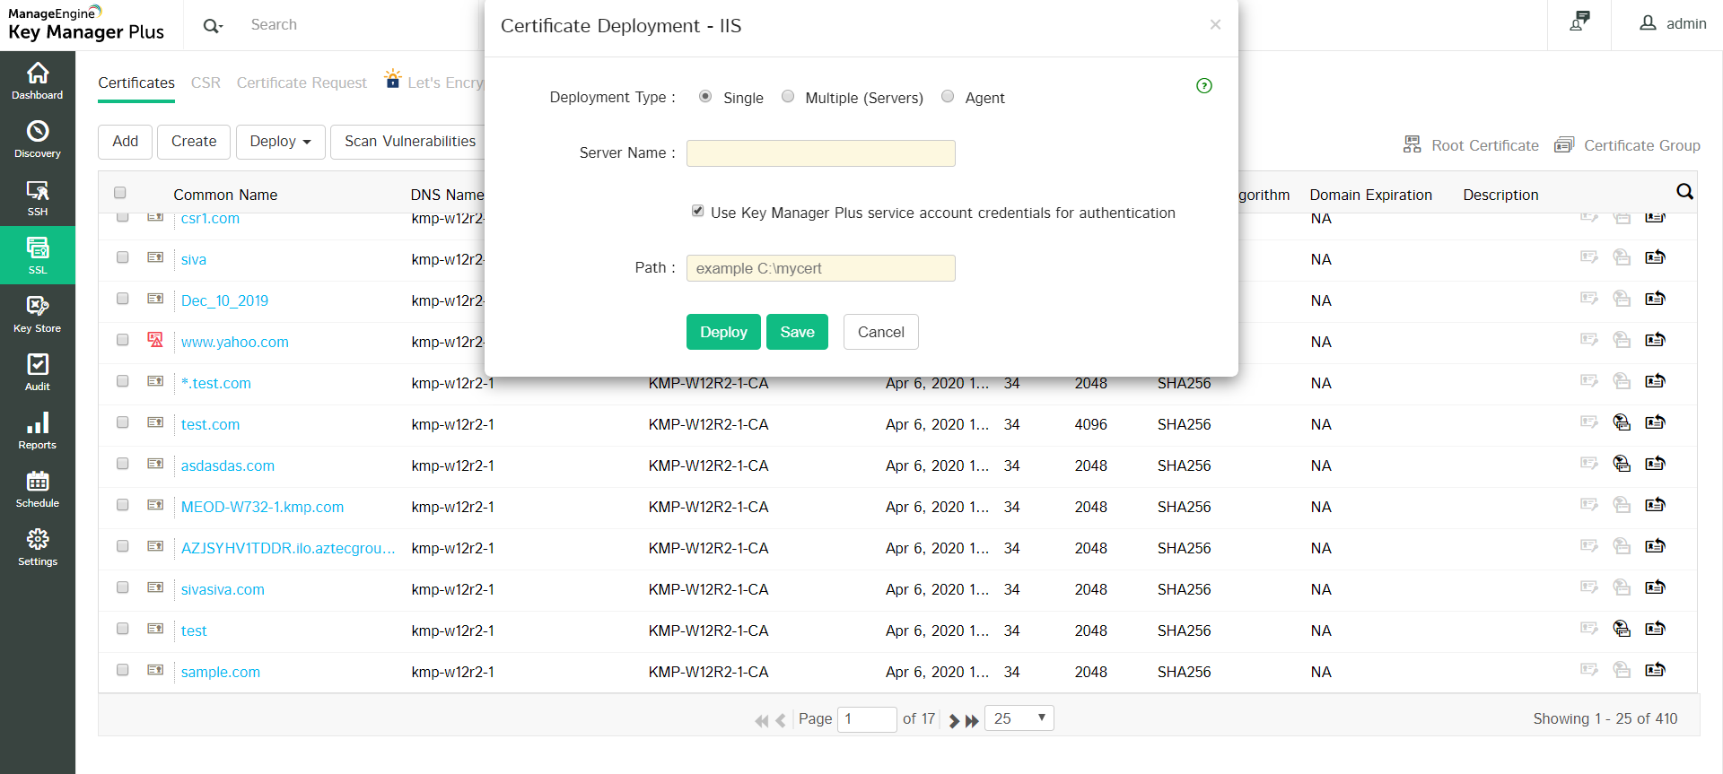
Task: Switch to the CSR tab
Action: pyautogui.click(x=206, y=83)
